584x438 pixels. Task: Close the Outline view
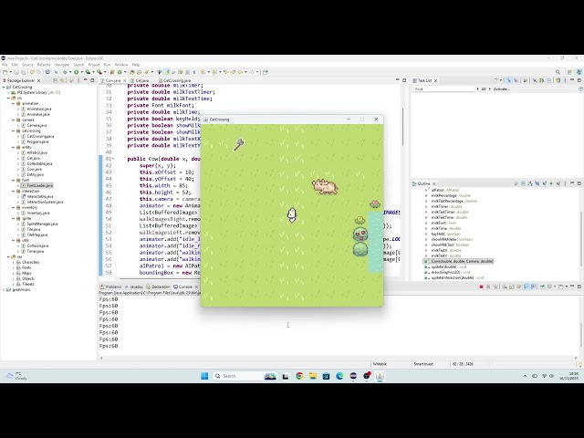tap(434, 183)
